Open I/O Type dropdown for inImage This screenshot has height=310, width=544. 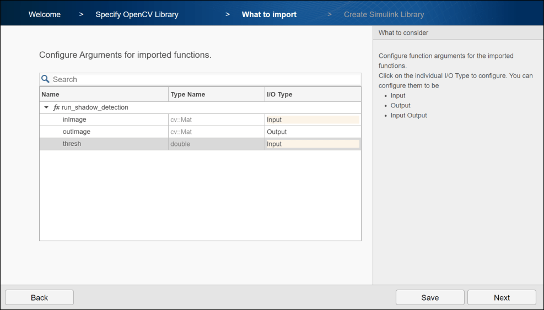[313, 119]
